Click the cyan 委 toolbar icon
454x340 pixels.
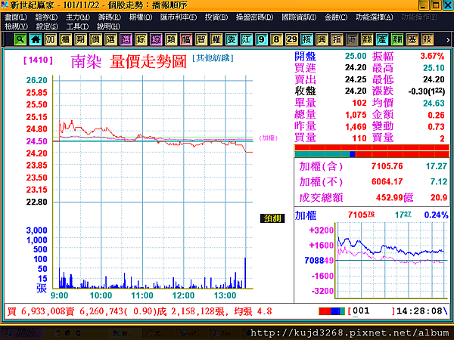point(231,39)
